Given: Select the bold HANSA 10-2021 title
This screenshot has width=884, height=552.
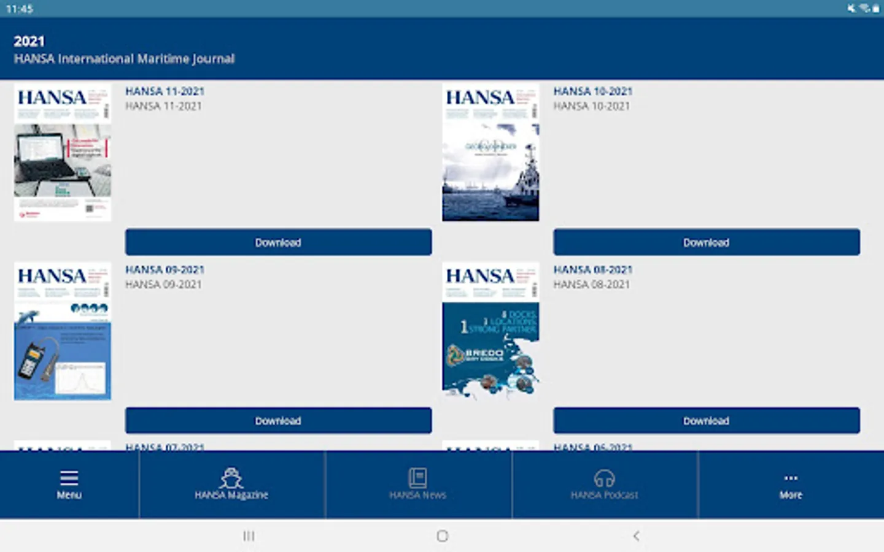Looking at the screenshot, I should pos(592,91).
